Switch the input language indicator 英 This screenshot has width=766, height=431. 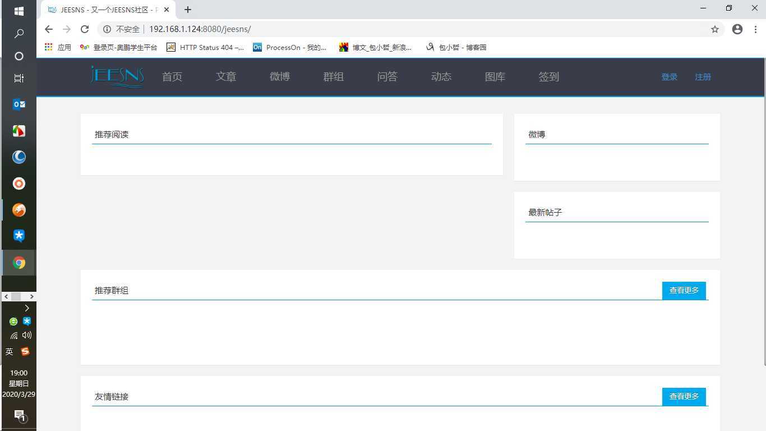click(x=9, y=352)
